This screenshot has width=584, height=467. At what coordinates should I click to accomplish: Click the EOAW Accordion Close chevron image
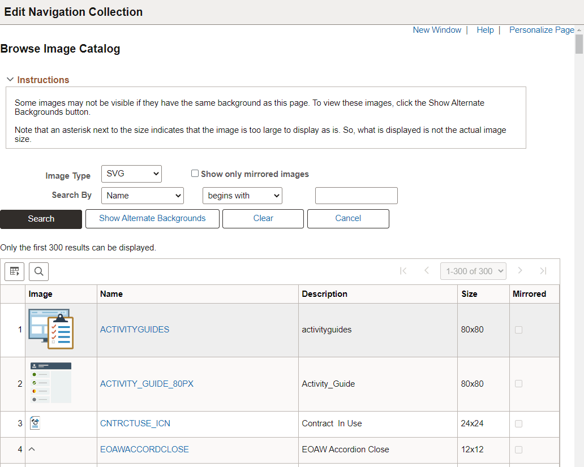[32, 449]
